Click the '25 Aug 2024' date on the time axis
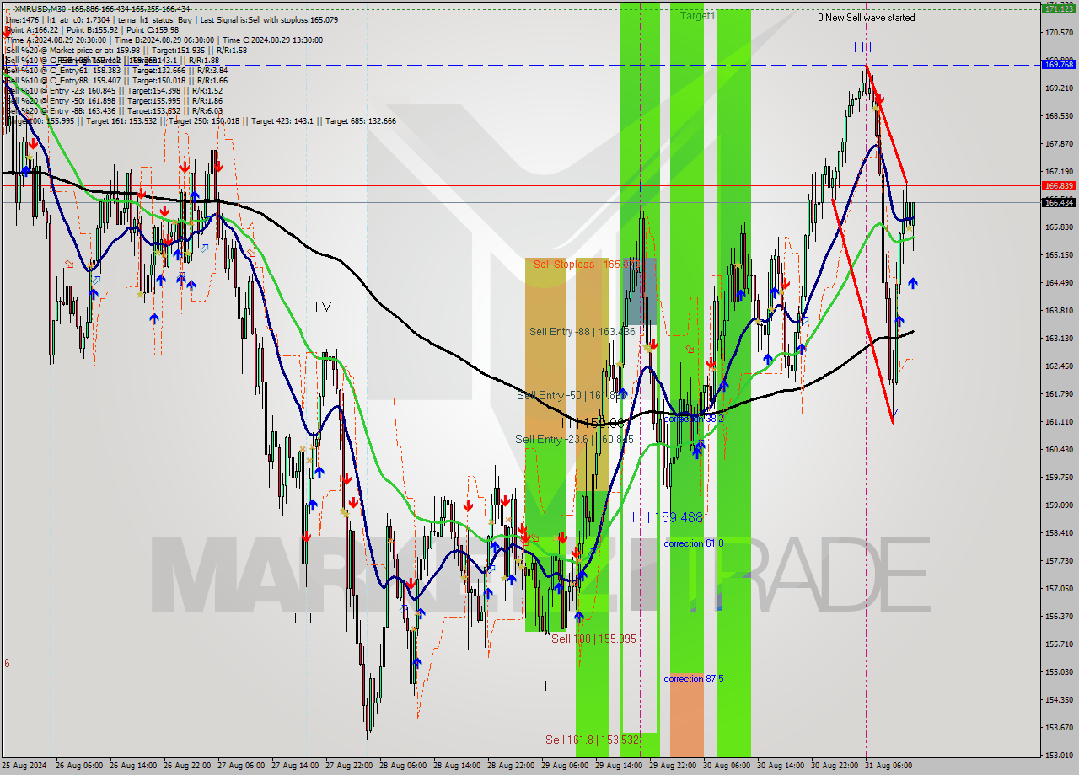1079x775 pixels. (x=24, y=766)
